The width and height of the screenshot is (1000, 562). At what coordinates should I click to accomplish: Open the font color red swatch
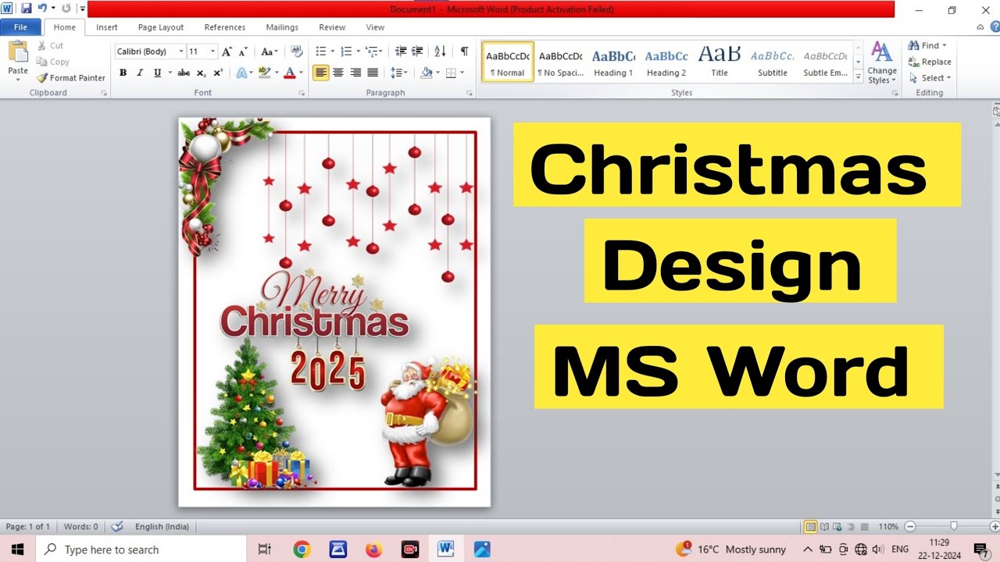click(289, 73)
